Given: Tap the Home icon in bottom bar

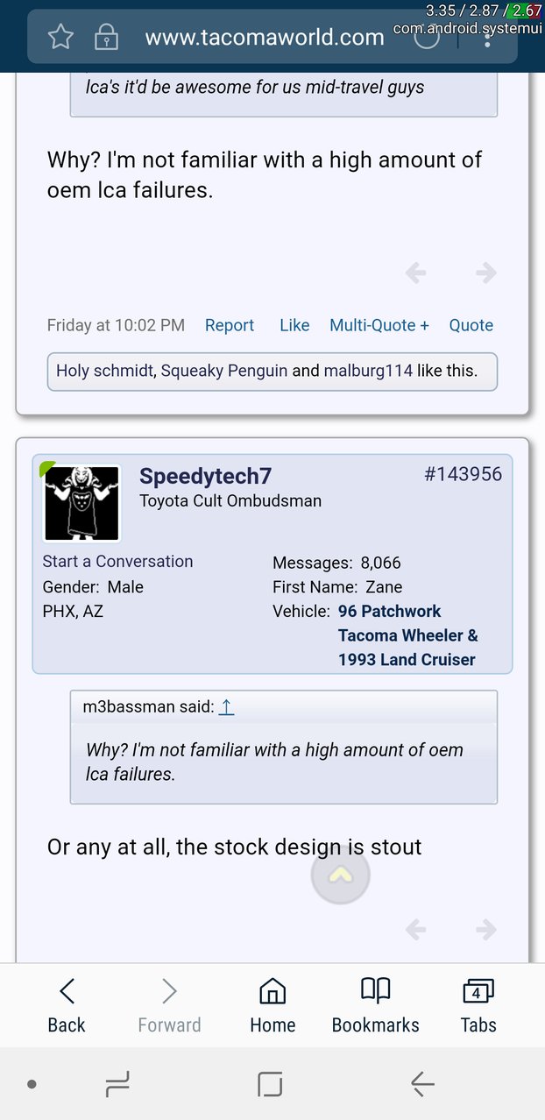Looking at the screenshot, I should [x=272, y=1006].
